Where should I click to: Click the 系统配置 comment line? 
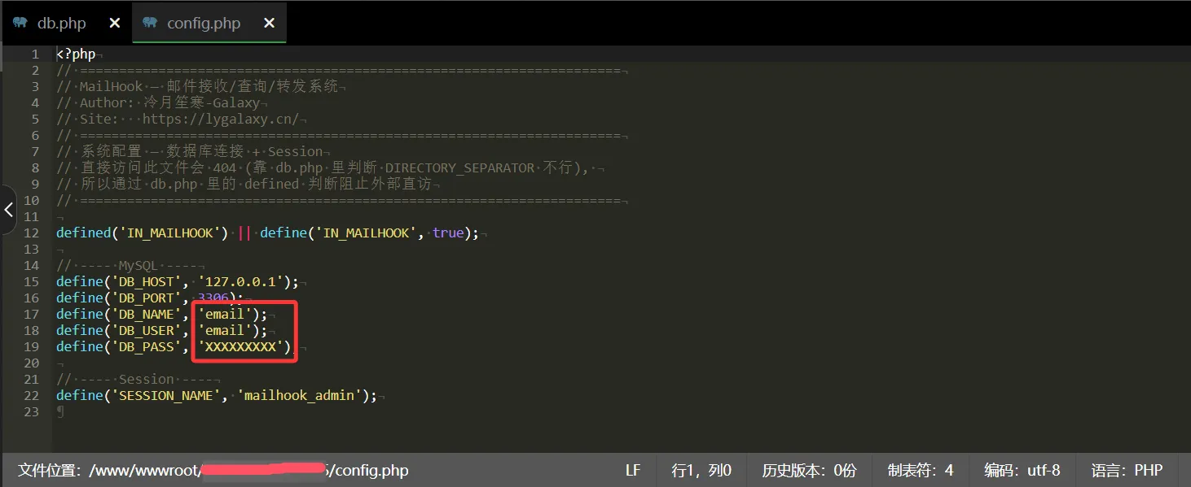coord(190,151)
